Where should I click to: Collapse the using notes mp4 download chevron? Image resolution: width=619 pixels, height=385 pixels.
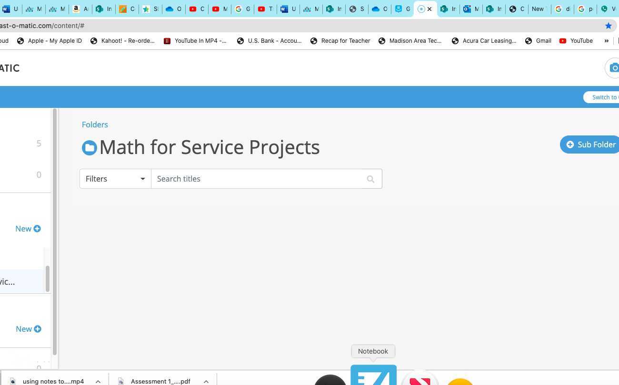(x=98, y=381)
